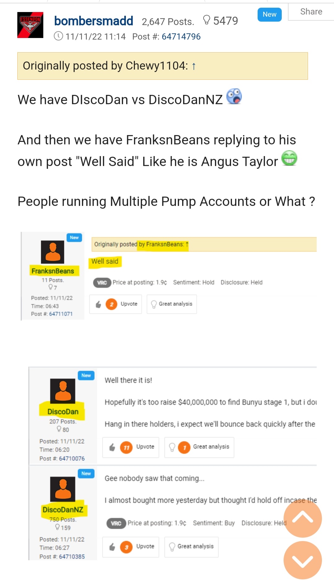
Task: Click the clock icon beside post date
Action: (58, 36)
